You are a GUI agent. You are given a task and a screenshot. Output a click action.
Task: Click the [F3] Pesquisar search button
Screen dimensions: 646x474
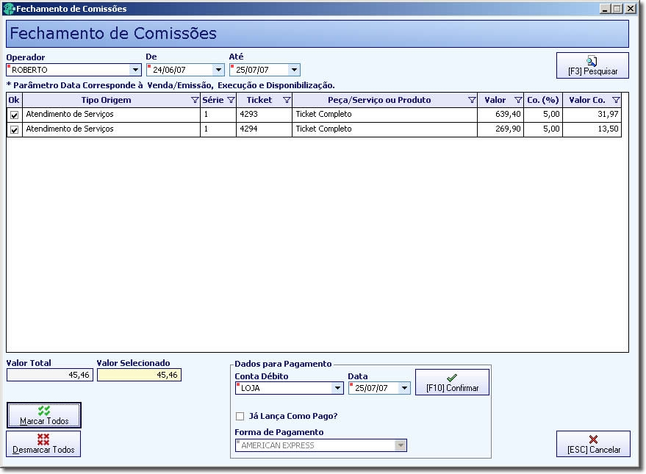592,65
